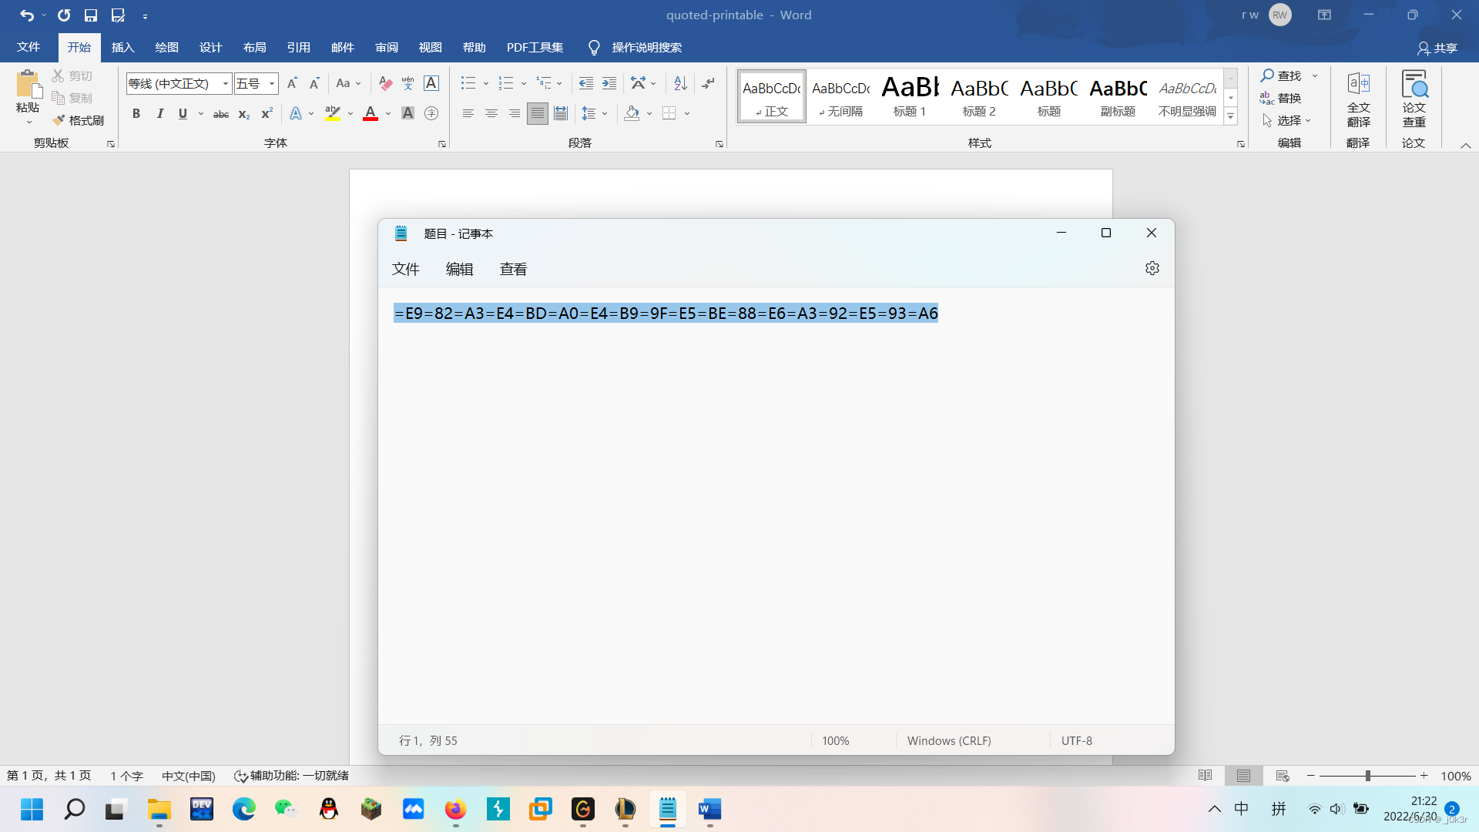1479x832 pixels.
Task: Clear all formatting with the 清除格式 icon
Action: pos(384,83)
